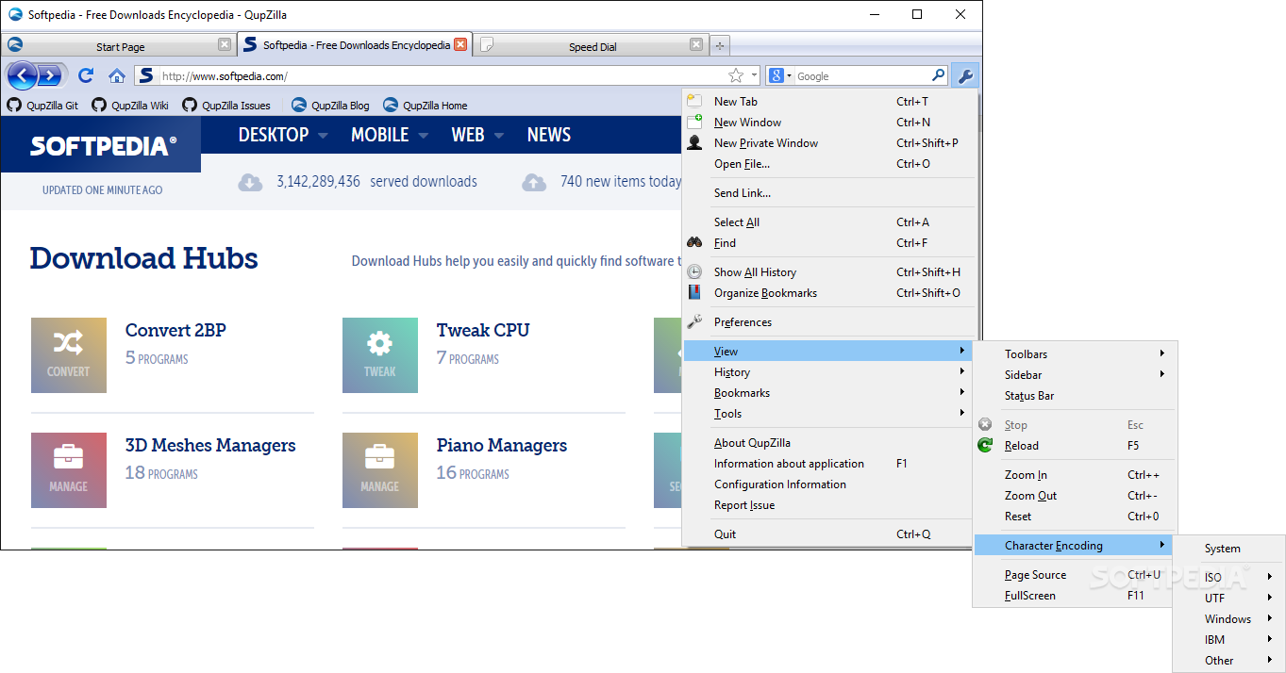
Task: Go to the Home page icon
Action: coord(117,75)
